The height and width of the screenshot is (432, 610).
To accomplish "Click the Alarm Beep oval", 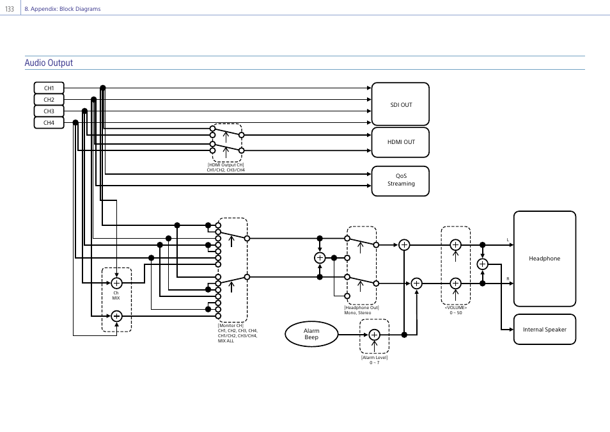I will point(311,334).
